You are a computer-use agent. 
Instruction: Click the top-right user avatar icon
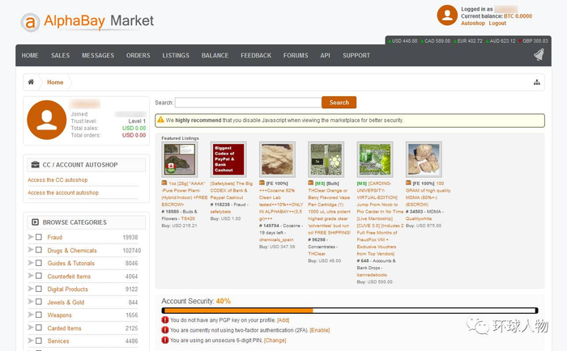point(447,15)
